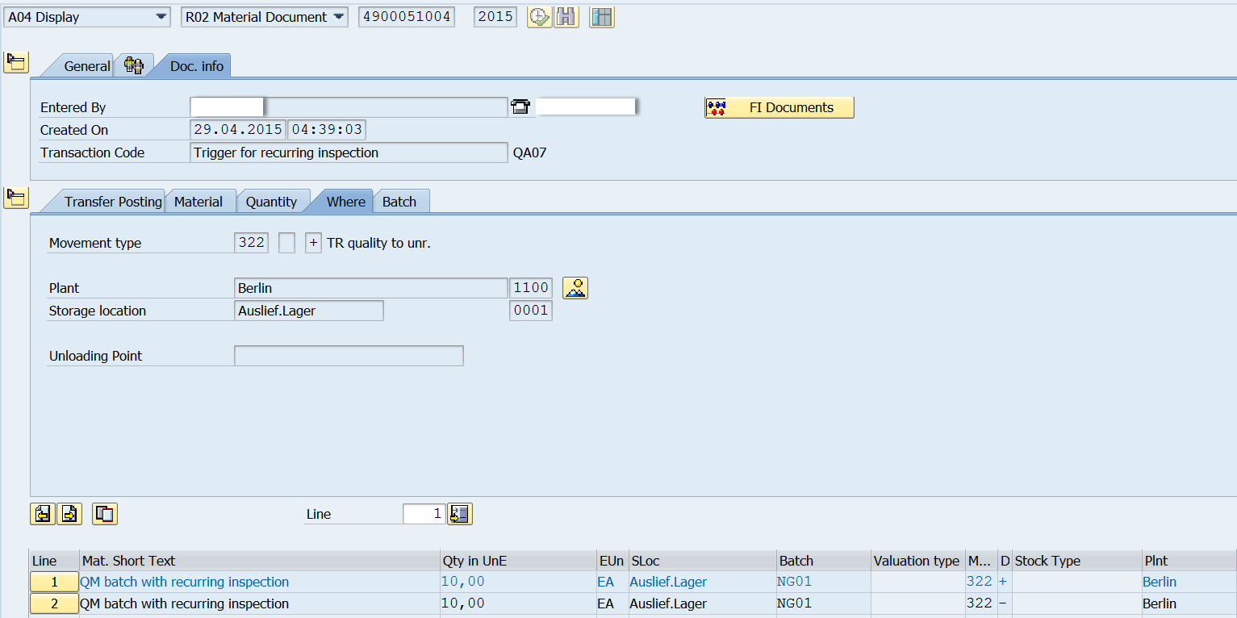
Task: Collapse header area using top-left folder icon
Action: point(15,61)
